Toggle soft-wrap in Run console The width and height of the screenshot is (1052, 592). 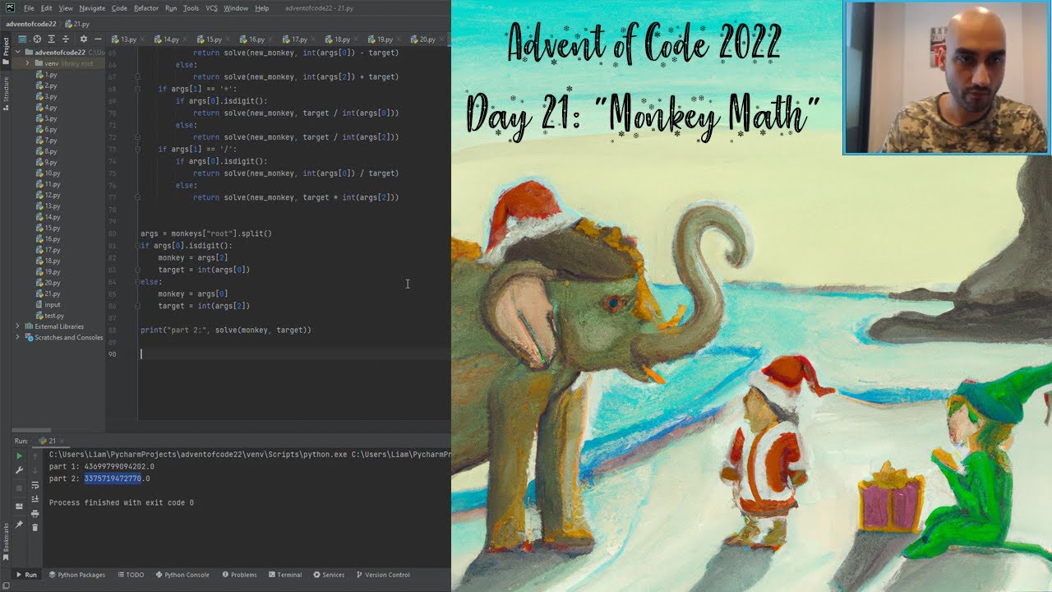[x=35, y=485]
